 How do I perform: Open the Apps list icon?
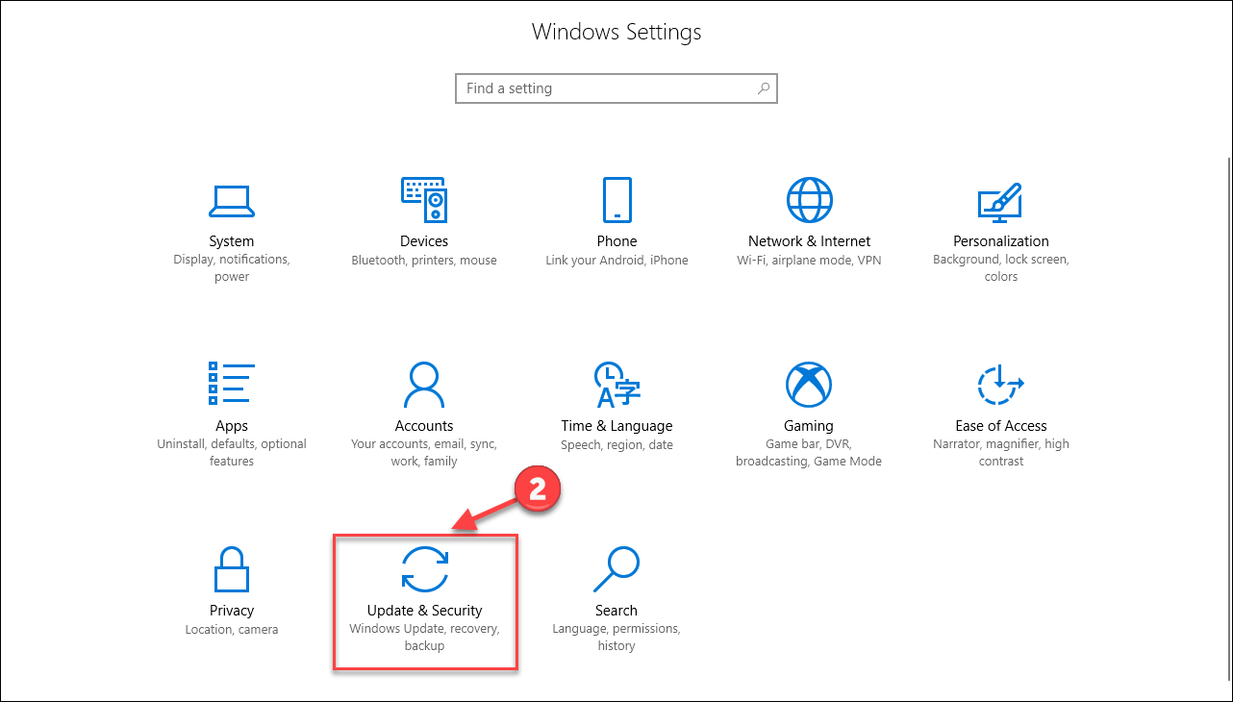pos(232,385)
